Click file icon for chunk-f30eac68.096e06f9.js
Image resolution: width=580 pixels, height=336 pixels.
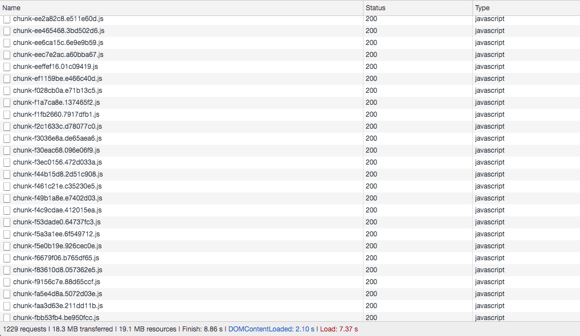click(x=7, y=150)
